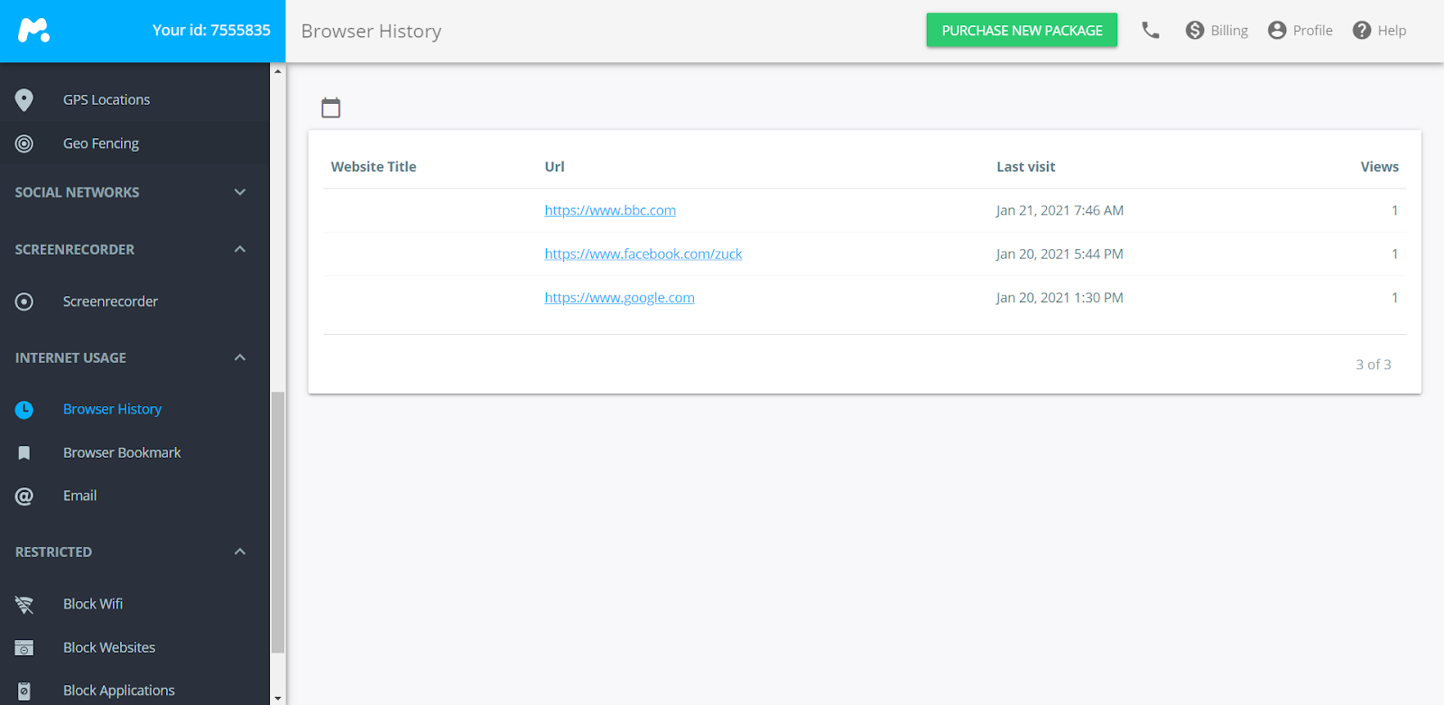Click the Block Wifi icon

coord(24,605)
